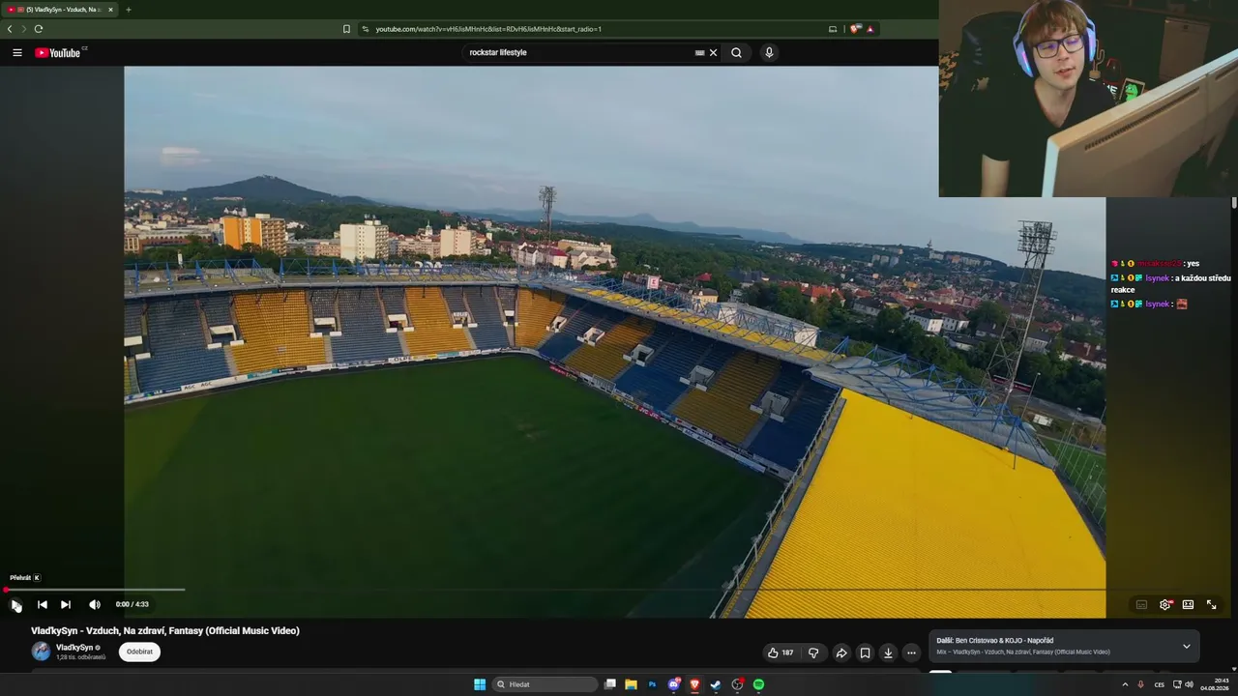Play the video with the play button
Screen dimensions: 1238x696
point(16,604)
